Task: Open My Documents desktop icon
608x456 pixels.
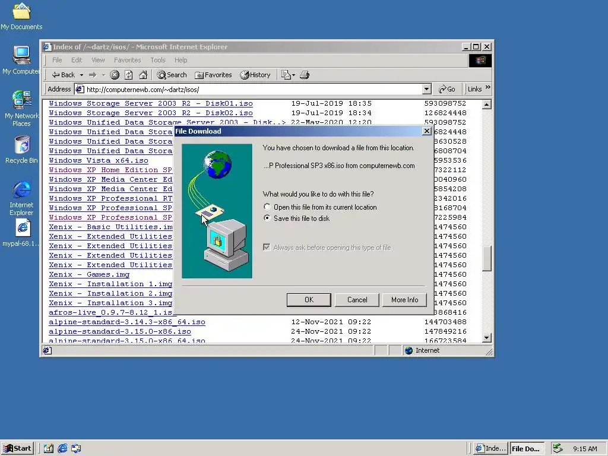Action: 22,16
